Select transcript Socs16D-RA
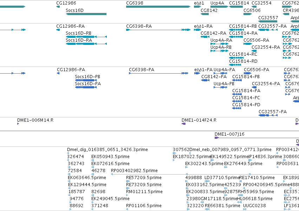 (x=86, y=44)
